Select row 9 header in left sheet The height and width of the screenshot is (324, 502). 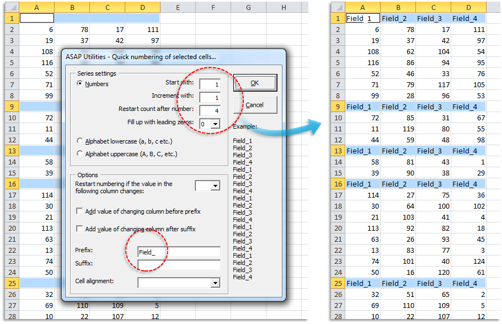pyautogui.click(x=12, y=107)
